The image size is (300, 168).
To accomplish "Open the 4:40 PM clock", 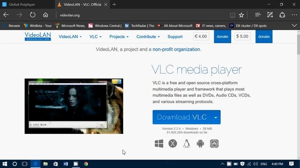I will (277, 164).
